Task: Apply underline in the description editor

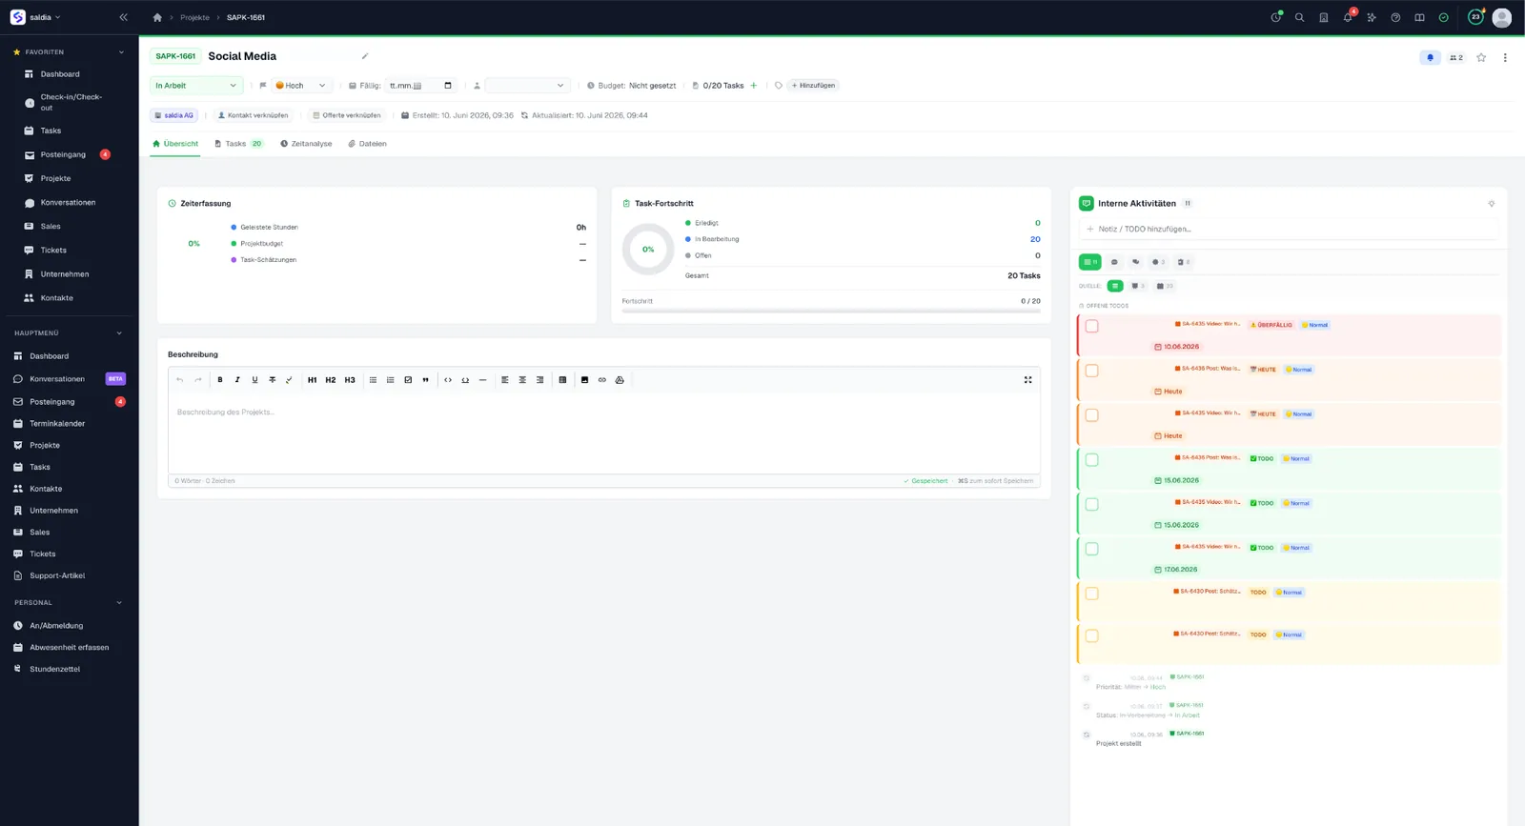Action: (x=254, y=379)
